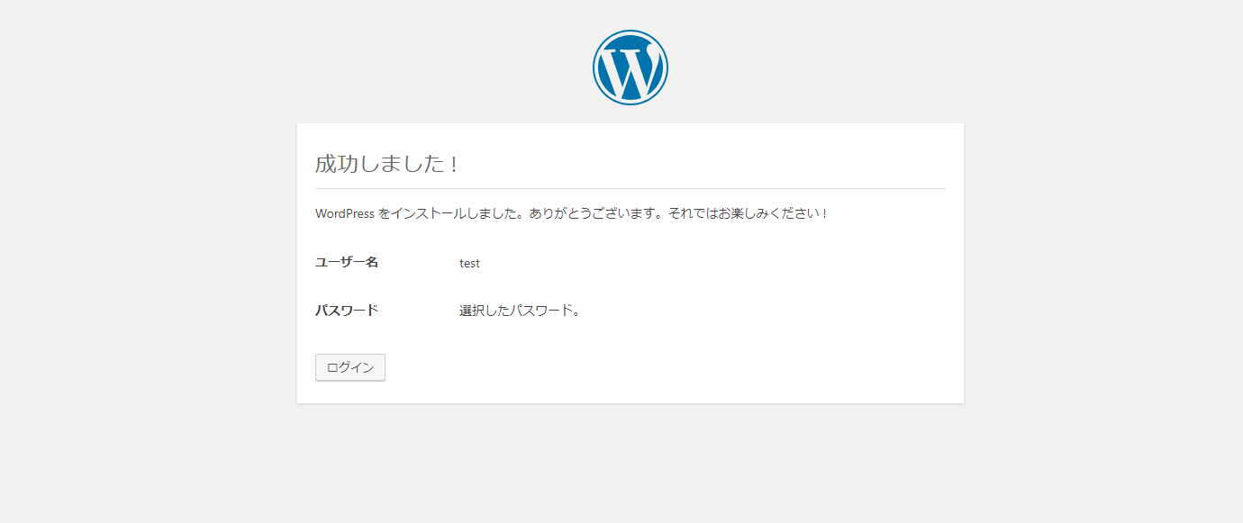The image size is (1243, 523).
Task: Click the ログイン button
Action: click(x=350, y=367)
